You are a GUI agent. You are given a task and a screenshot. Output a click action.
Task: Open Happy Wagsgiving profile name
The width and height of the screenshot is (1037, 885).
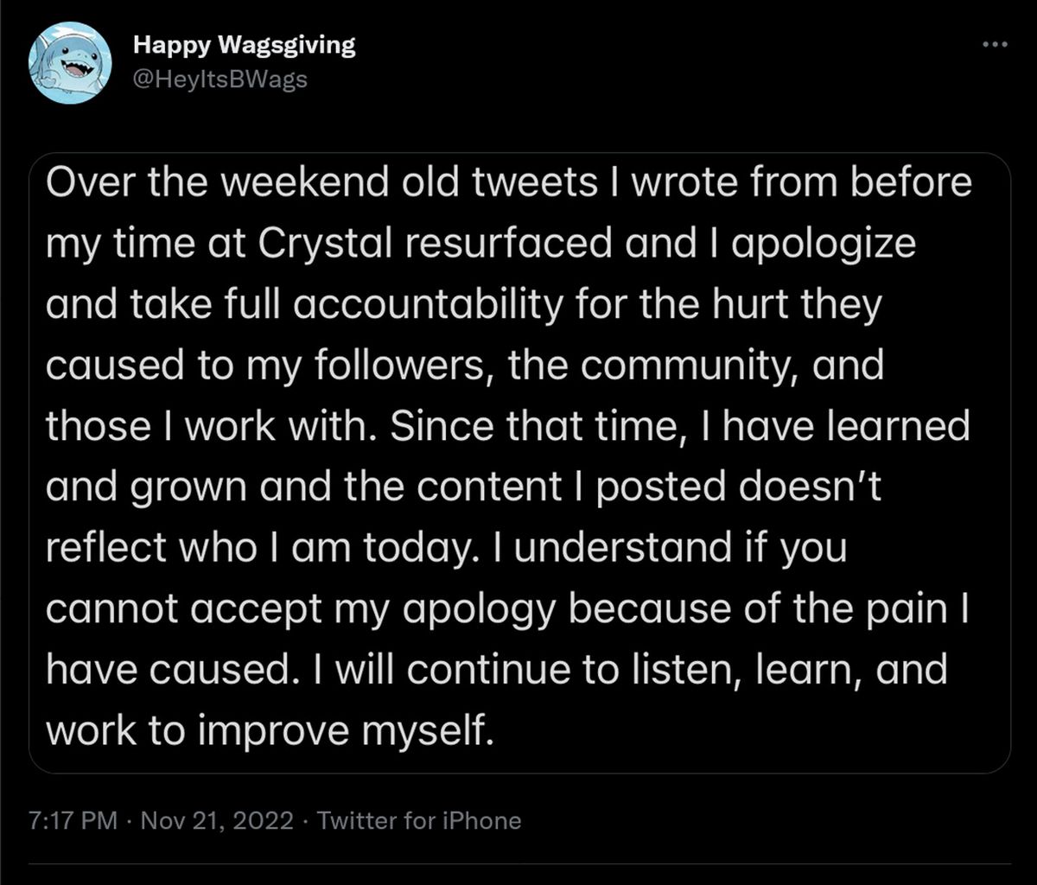245,46
